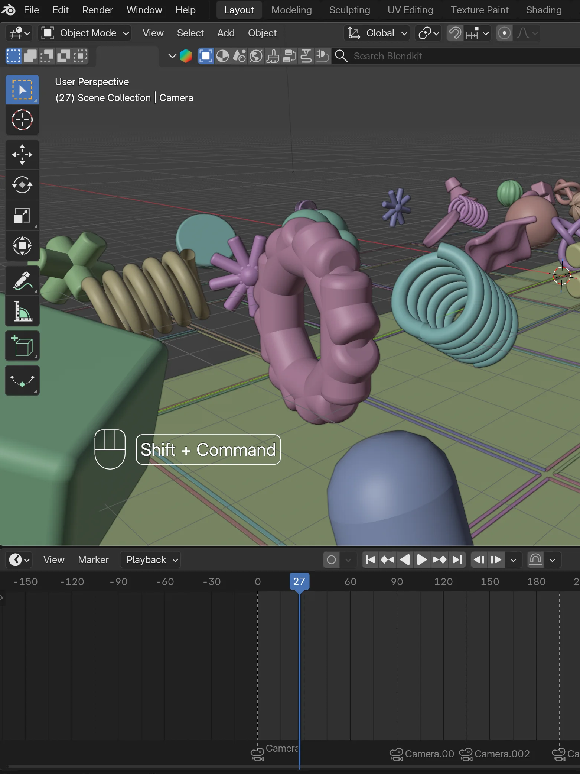This screenshot has height=774, width=580.
Task: Open the Render menu
Action: point(97,10)
